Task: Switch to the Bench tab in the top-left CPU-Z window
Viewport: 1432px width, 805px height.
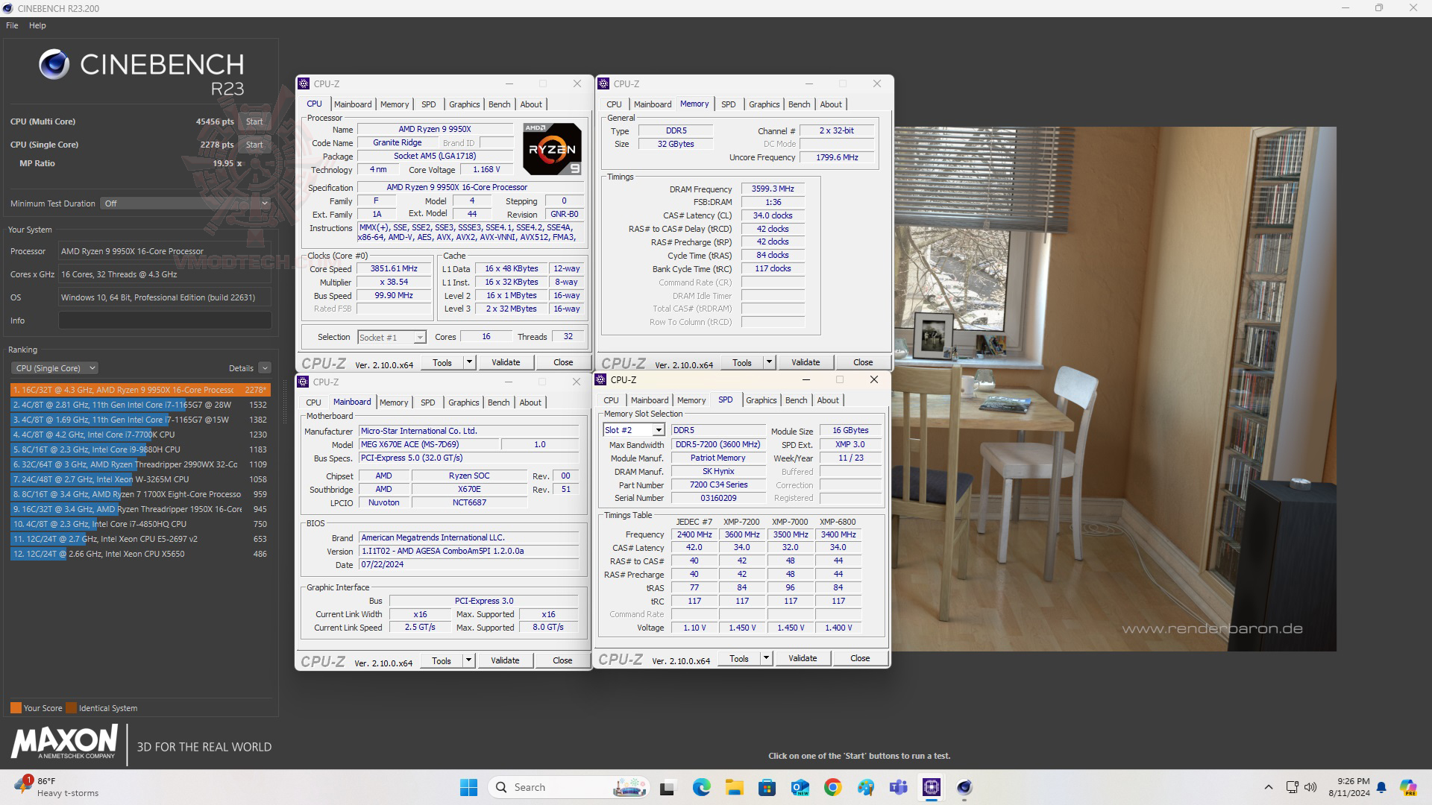Action: 499,104
